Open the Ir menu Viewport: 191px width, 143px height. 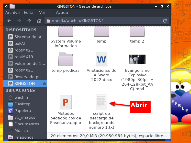coord(51,13)
